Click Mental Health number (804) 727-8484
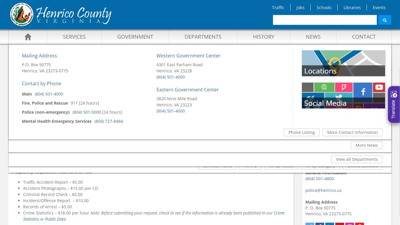Viewport: 400px width, 225px height. pyautogui.click(x=109, y=121)
